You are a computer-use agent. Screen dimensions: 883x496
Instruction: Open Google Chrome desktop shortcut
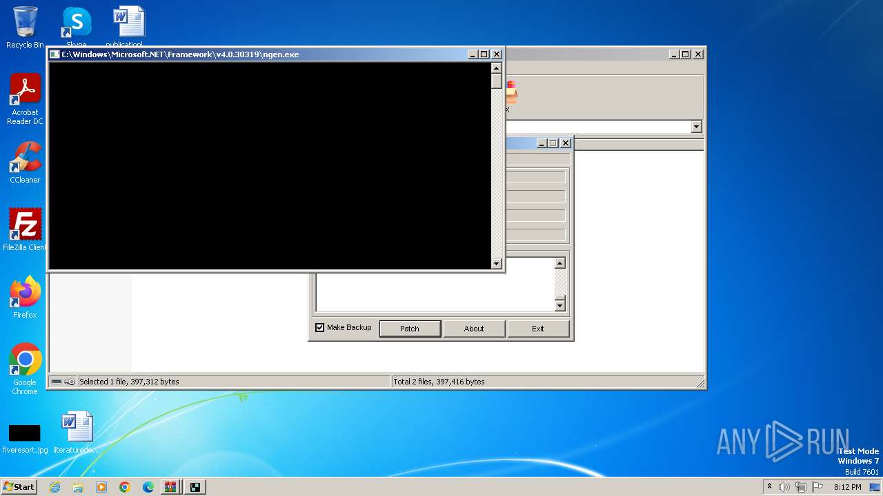click(25, 369)
